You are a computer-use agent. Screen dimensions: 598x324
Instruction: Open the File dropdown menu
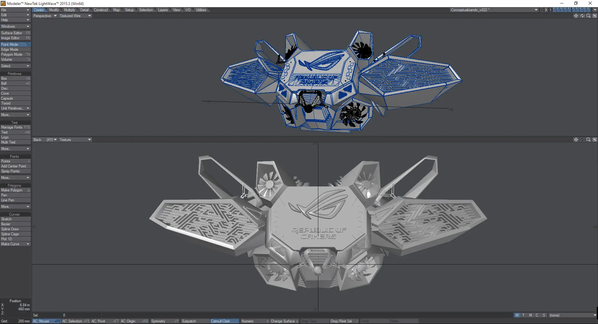pyautogui.click(x=15, y=10)
